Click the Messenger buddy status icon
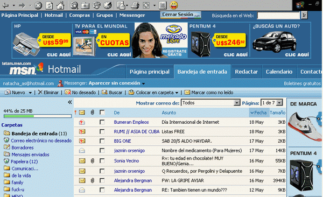323x197 pixels. 60,83
